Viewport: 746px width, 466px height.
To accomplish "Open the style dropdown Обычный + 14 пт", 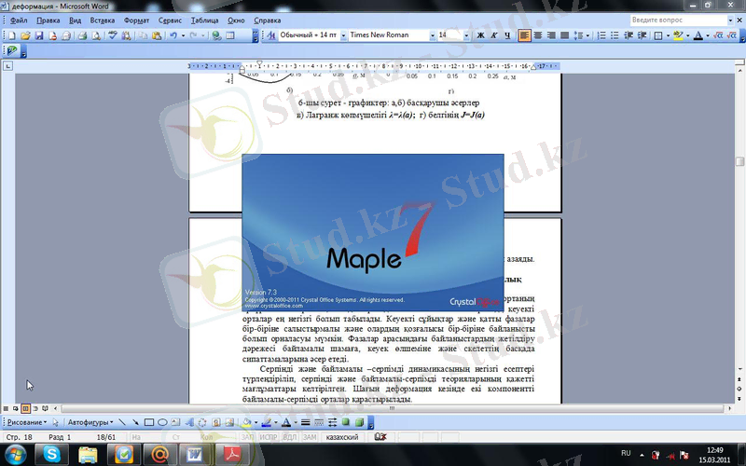I will tap(343, 35).
